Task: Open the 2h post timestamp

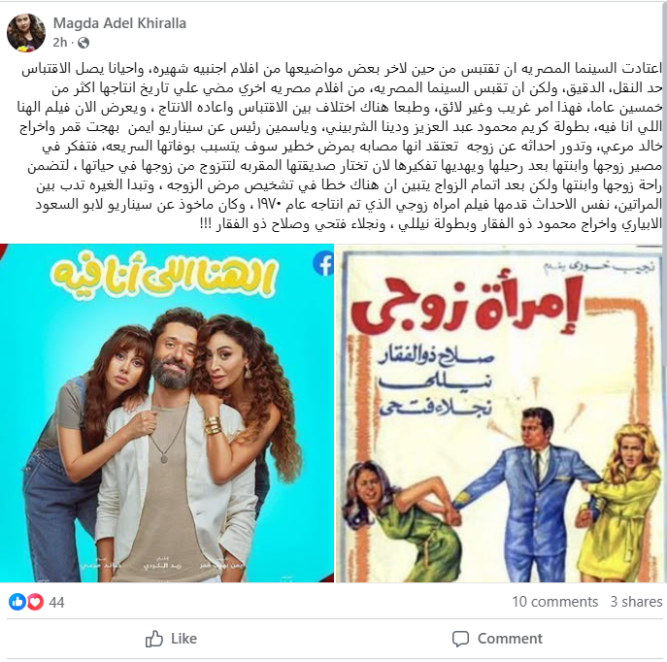Action: tap(60, 43)
